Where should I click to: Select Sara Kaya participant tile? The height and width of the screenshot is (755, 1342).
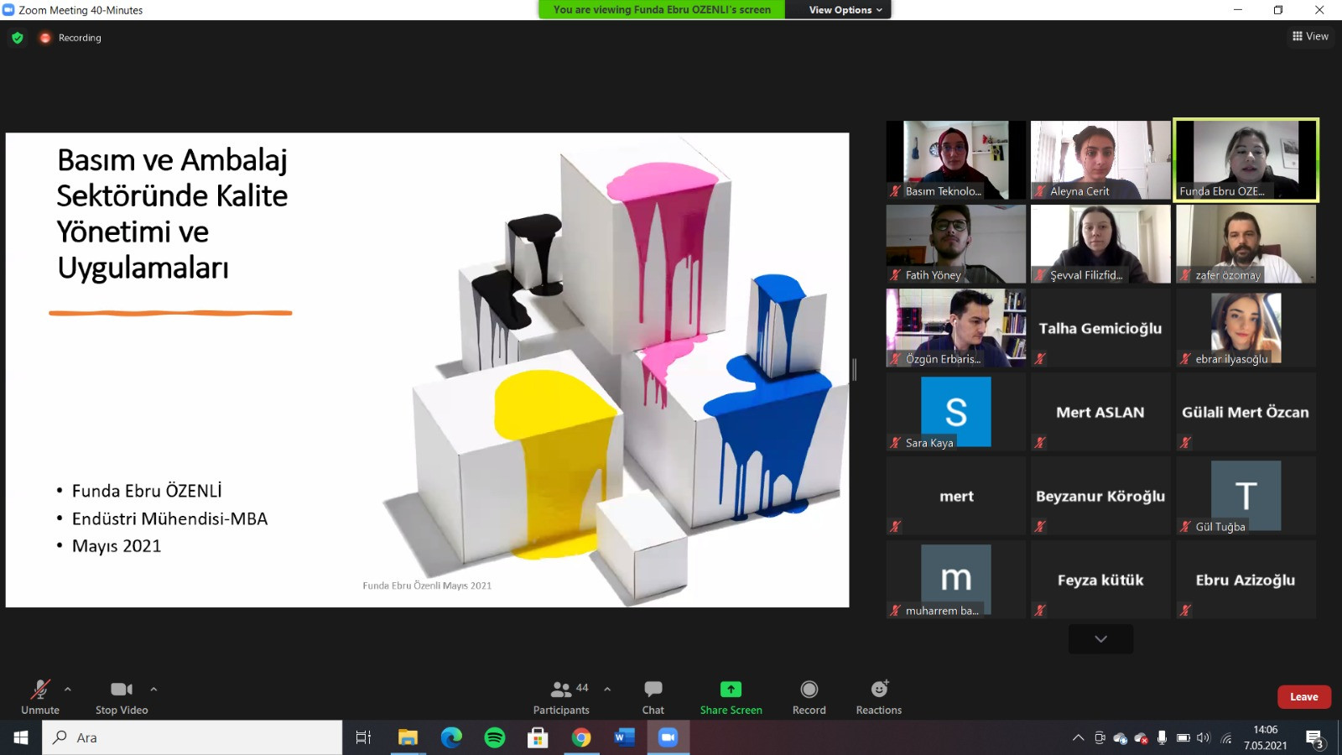(956, 412)
